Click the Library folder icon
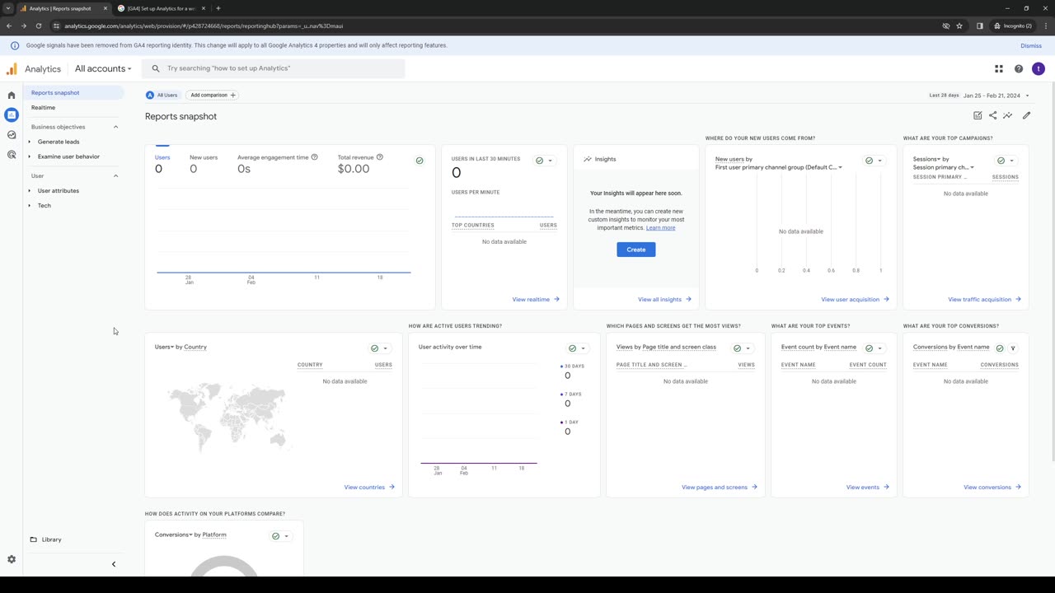The image size is (1055, 593). click(x=34, y=539)
